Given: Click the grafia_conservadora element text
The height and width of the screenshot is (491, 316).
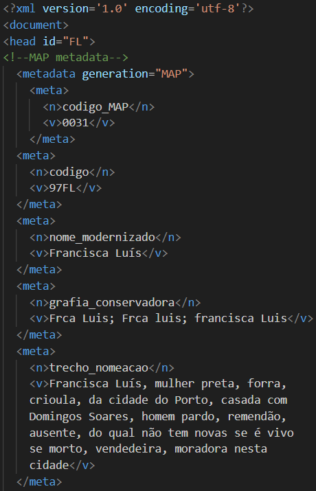Looking at the screenshot, I should (x=112, y=302).
